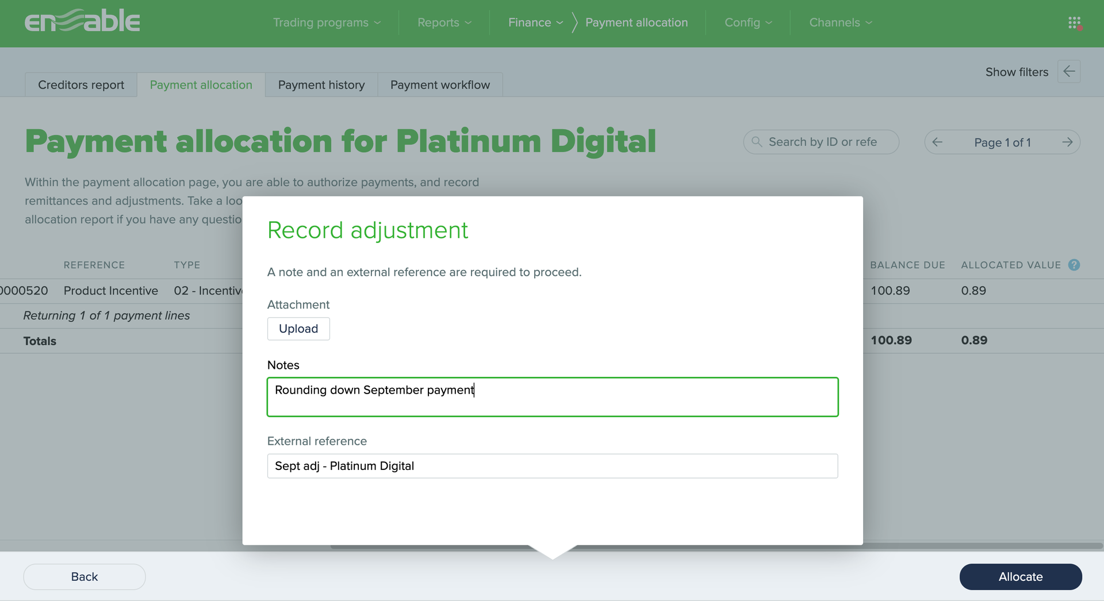
Task: Click the total allocated value 0.89
Action: 974,340
